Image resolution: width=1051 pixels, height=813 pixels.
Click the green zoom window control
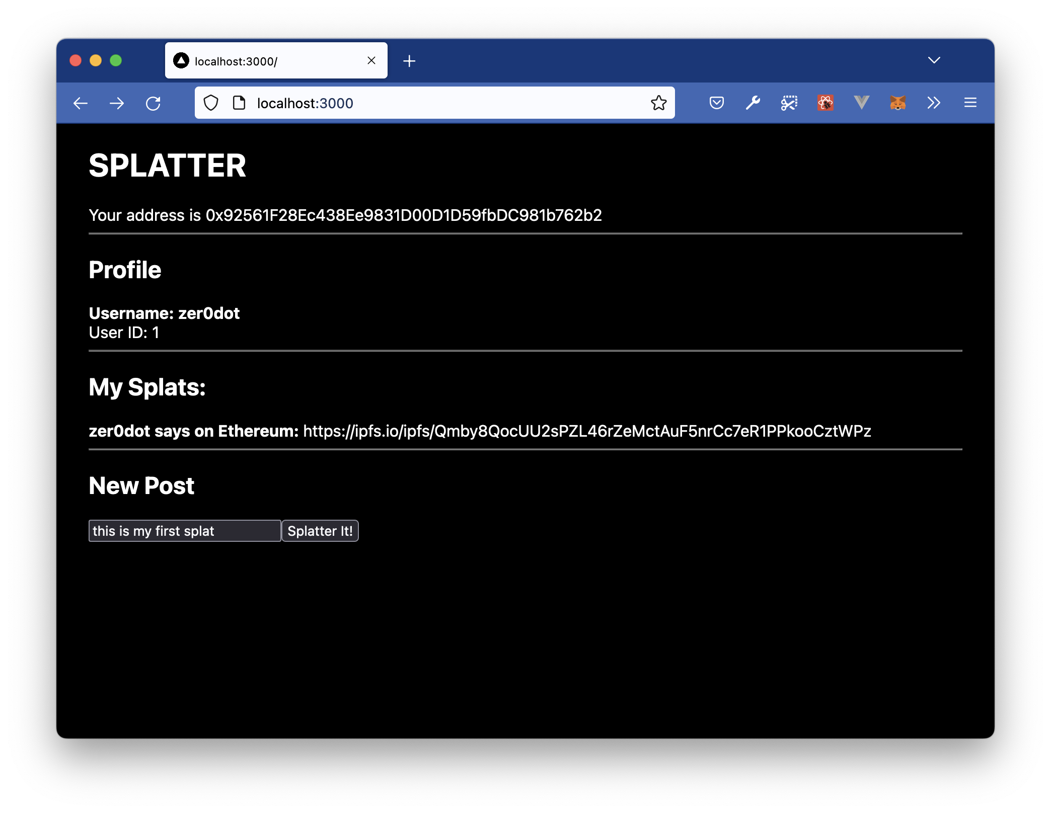pyautogui.click(x=116, y=60)
